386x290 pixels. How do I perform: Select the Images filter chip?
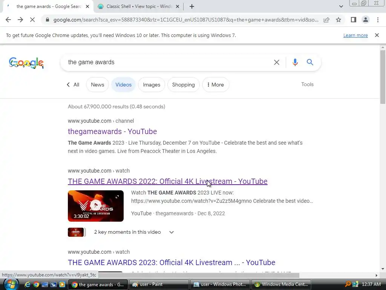pyautogui.click(x=152, y=85)
